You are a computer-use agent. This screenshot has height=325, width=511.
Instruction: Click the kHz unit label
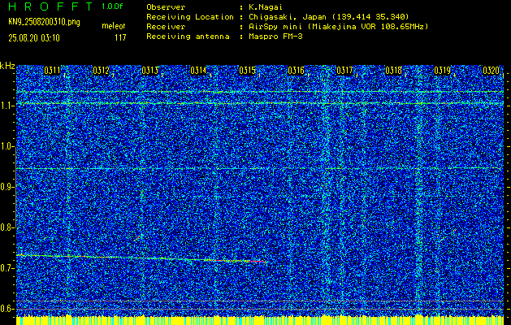pos(7,66)
